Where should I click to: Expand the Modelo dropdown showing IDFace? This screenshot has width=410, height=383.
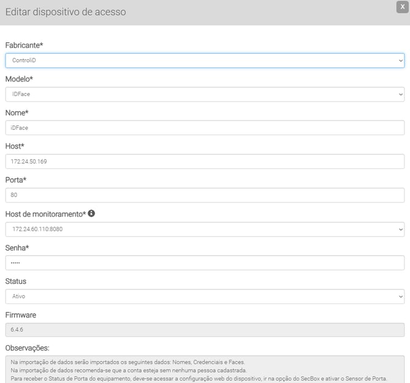click(x=204, y=94)
